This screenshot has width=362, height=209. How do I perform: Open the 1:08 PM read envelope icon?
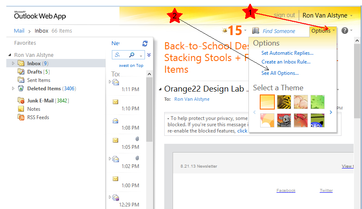[116, 121]
